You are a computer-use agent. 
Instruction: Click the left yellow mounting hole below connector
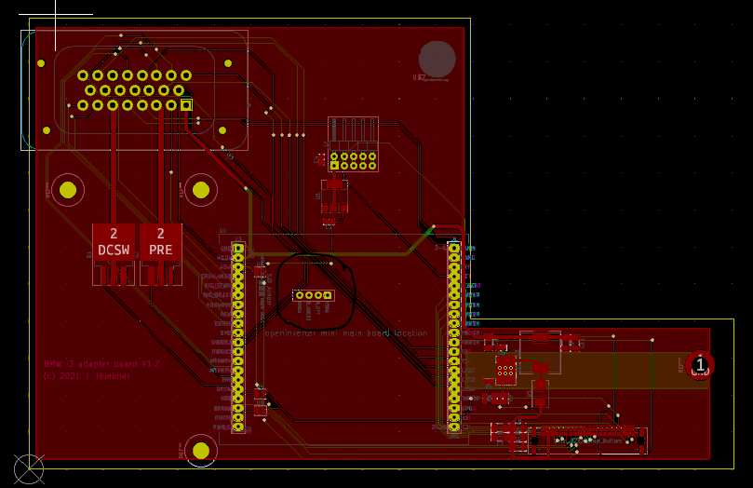coord(68,191)
